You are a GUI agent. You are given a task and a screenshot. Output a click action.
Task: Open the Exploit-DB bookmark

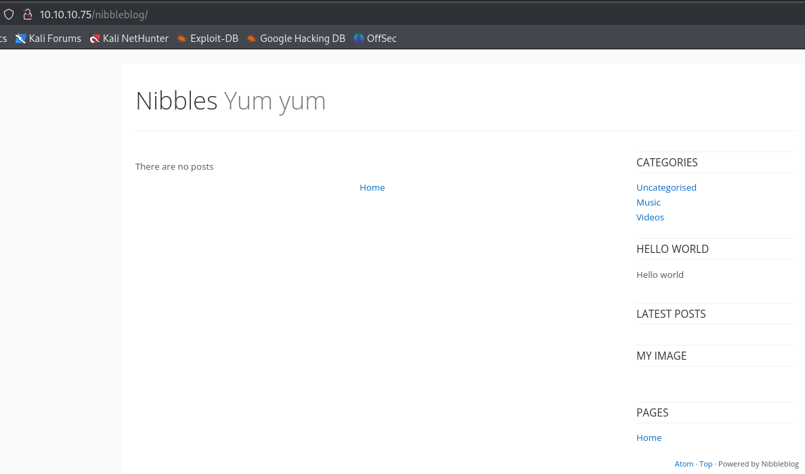point(207,39)
